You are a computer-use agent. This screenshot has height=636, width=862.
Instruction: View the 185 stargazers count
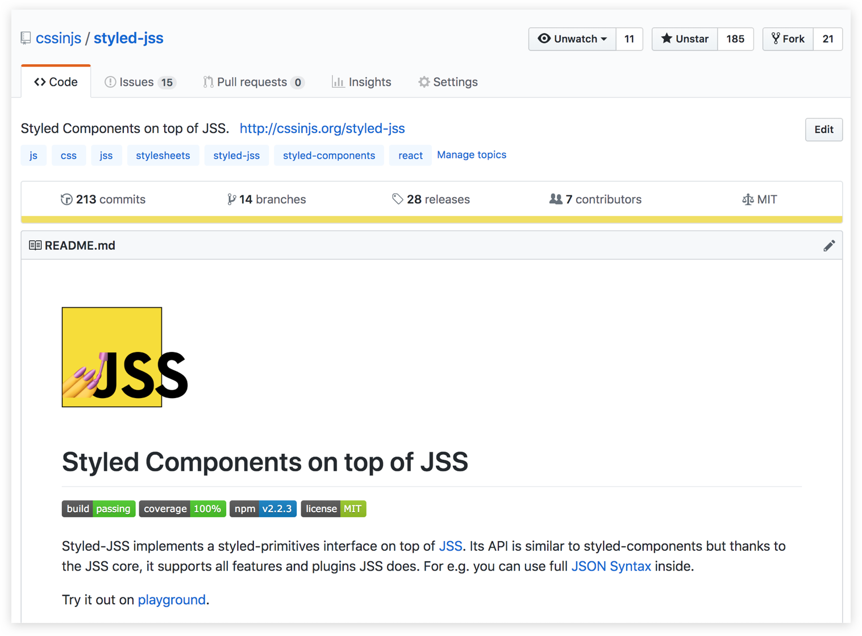point(735,39)
